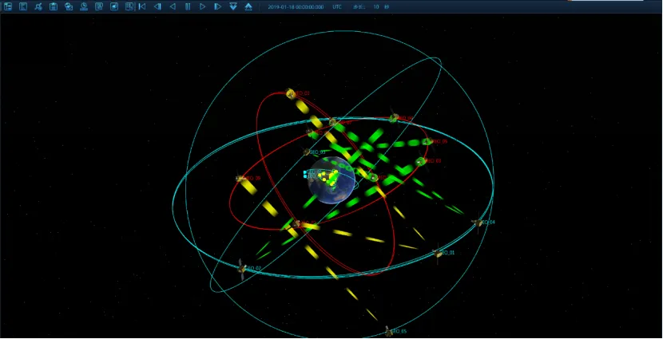Image resolution: width=663 pixels, height=339 pixels.
Task: Select the GEO_05 satellite at the bottom
Action: click(x=388, y=330)
